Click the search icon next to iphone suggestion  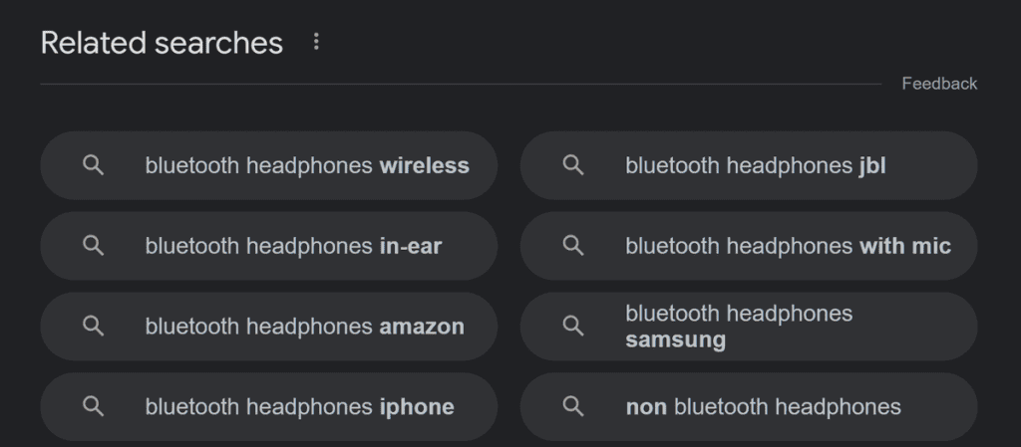(93, 407)
